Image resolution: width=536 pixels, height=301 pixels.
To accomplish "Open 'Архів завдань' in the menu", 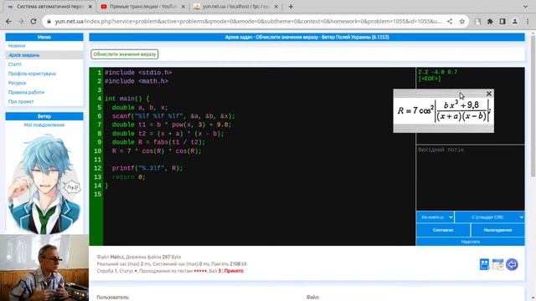I will point(24,55).
